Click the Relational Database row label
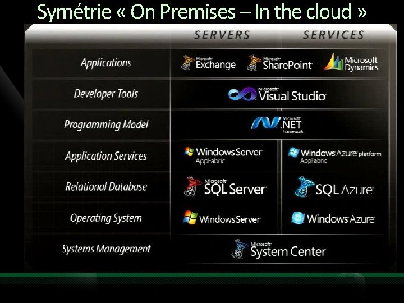 [106, 186]
